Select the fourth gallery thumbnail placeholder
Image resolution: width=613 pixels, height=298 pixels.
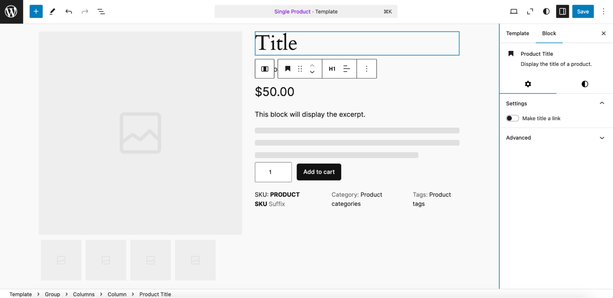click(x=195, y=260)
